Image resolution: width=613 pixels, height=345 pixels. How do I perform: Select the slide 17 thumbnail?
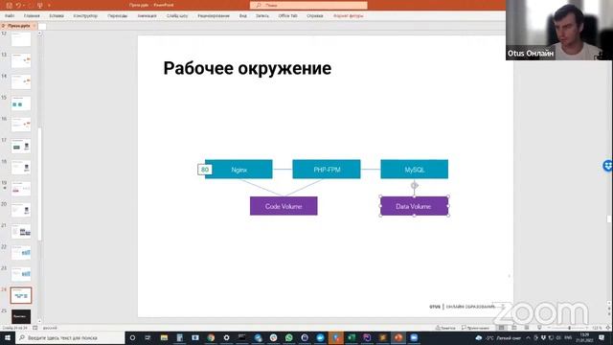(21, 147)
